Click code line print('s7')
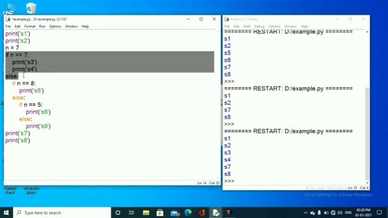Viewport: 388px width, 218px height. pyautogui.click(x=18, y=133)
